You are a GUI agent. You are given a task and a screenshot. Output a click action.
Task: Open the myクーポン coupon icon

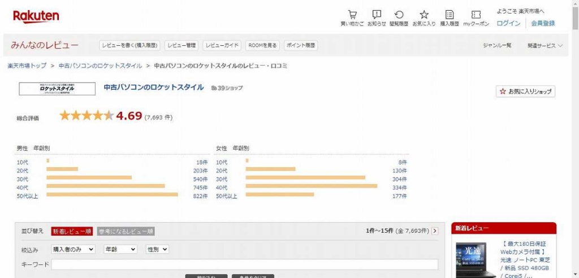(x=476, y=15)
